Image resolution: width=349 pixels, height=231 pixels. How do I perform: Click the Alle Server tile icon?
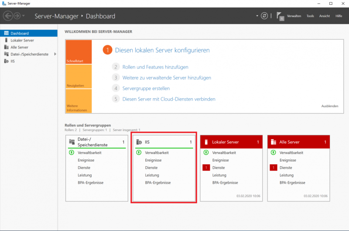[274, 142]
